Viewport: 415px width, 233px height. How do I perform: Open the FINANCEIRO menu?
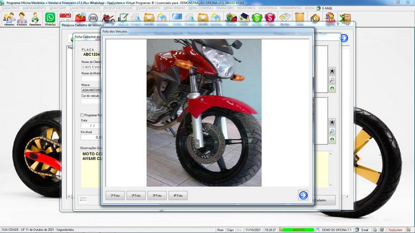click(x=225, y=8)
